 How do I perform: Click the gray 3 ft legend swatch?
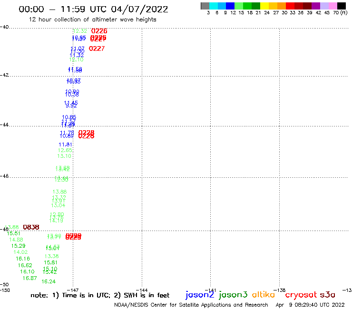(205, 6)
